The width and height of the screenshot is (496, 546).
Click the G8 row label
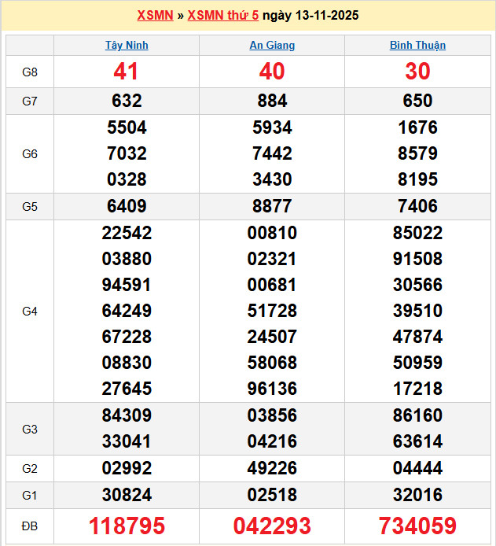tap(30, 72)
